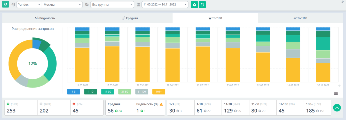Click the green refresh button
346x120 pixels.
5,4
